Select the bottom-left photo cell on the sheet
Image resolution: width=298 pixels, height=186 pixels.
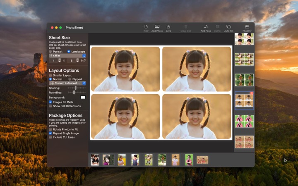pyautogui.click(x=125, y=117)
